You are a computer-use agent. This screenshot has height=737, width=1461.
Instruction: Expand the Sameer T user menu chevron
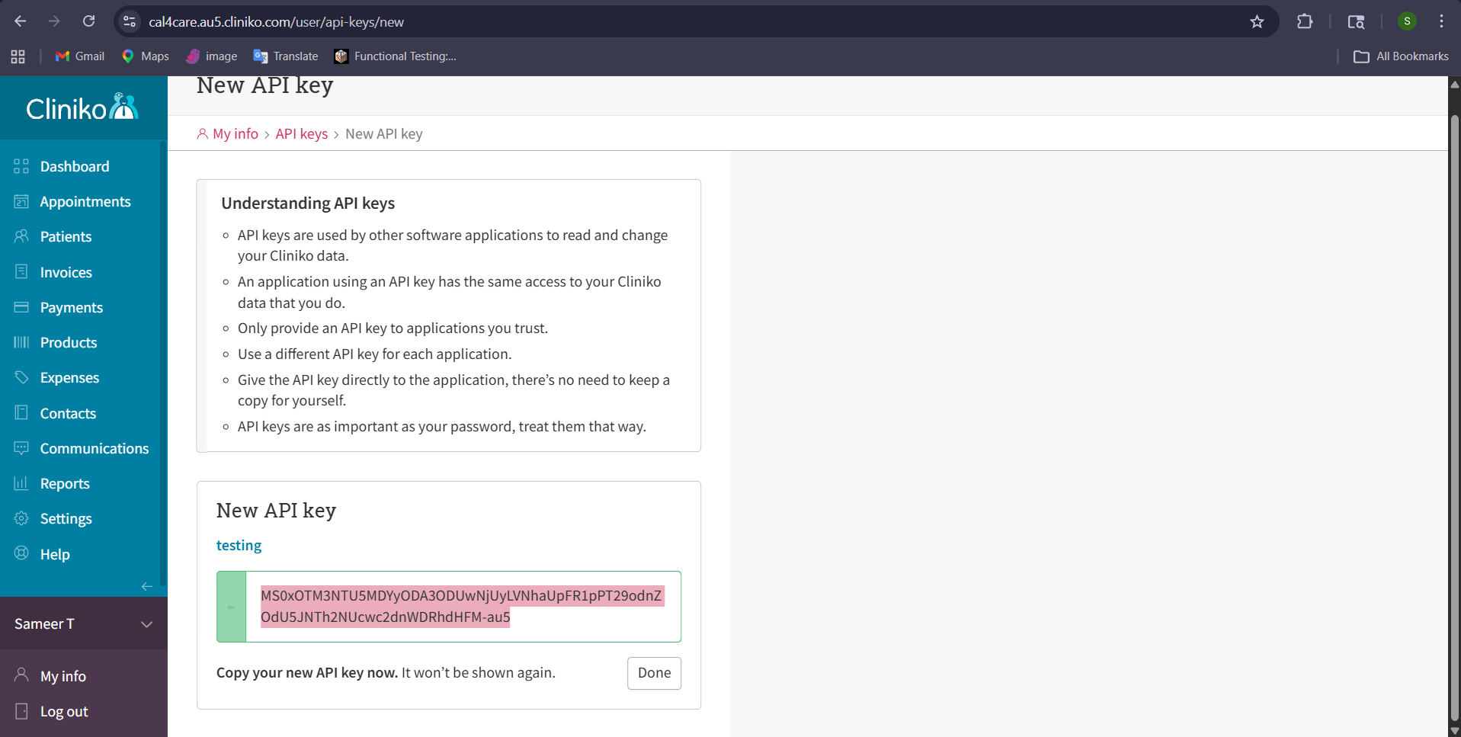point(147,624)
